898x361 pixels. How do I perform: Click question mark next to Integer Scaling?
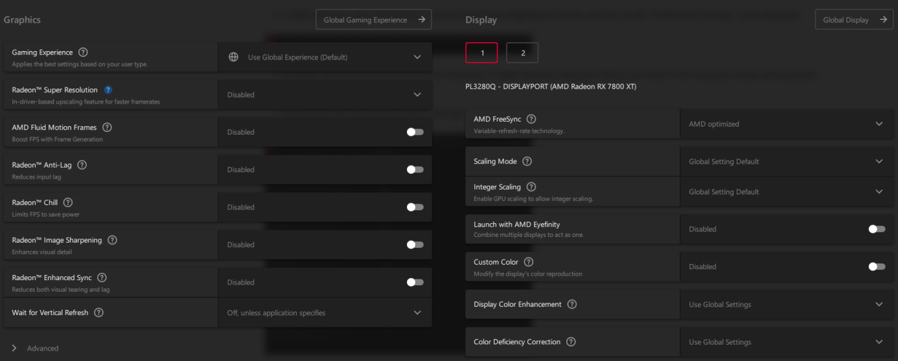tap(531, 187)
